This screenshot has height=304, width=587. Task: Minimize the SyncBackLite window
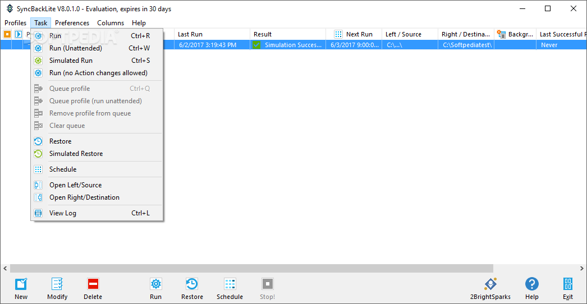(521, 8)
